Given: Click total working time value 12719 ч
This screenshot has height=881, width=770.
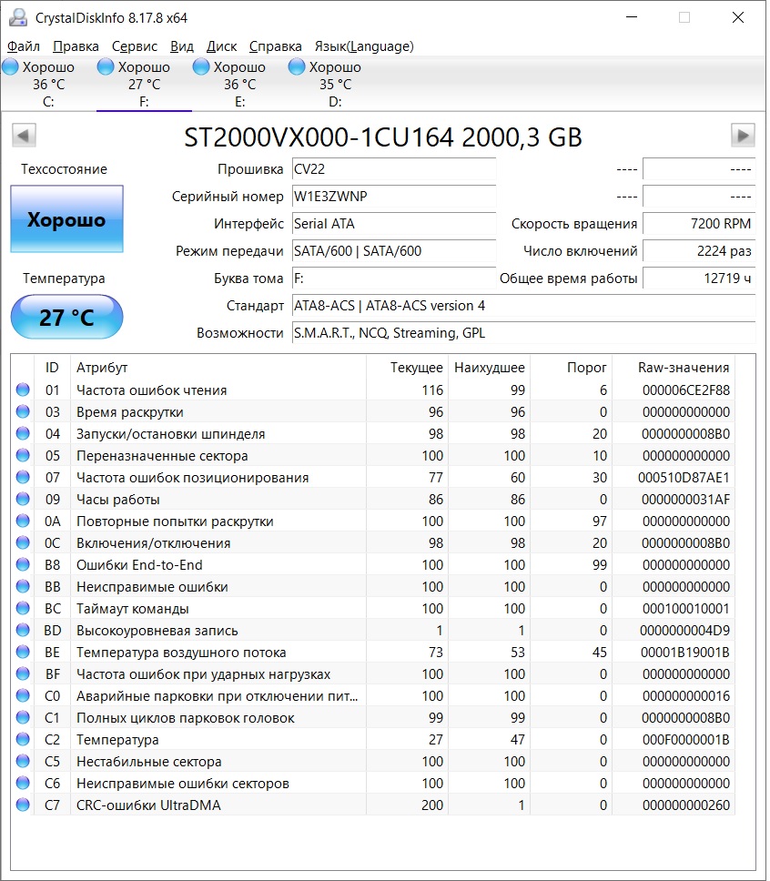Looking at the screenshot, I should [x=699, y=278].
